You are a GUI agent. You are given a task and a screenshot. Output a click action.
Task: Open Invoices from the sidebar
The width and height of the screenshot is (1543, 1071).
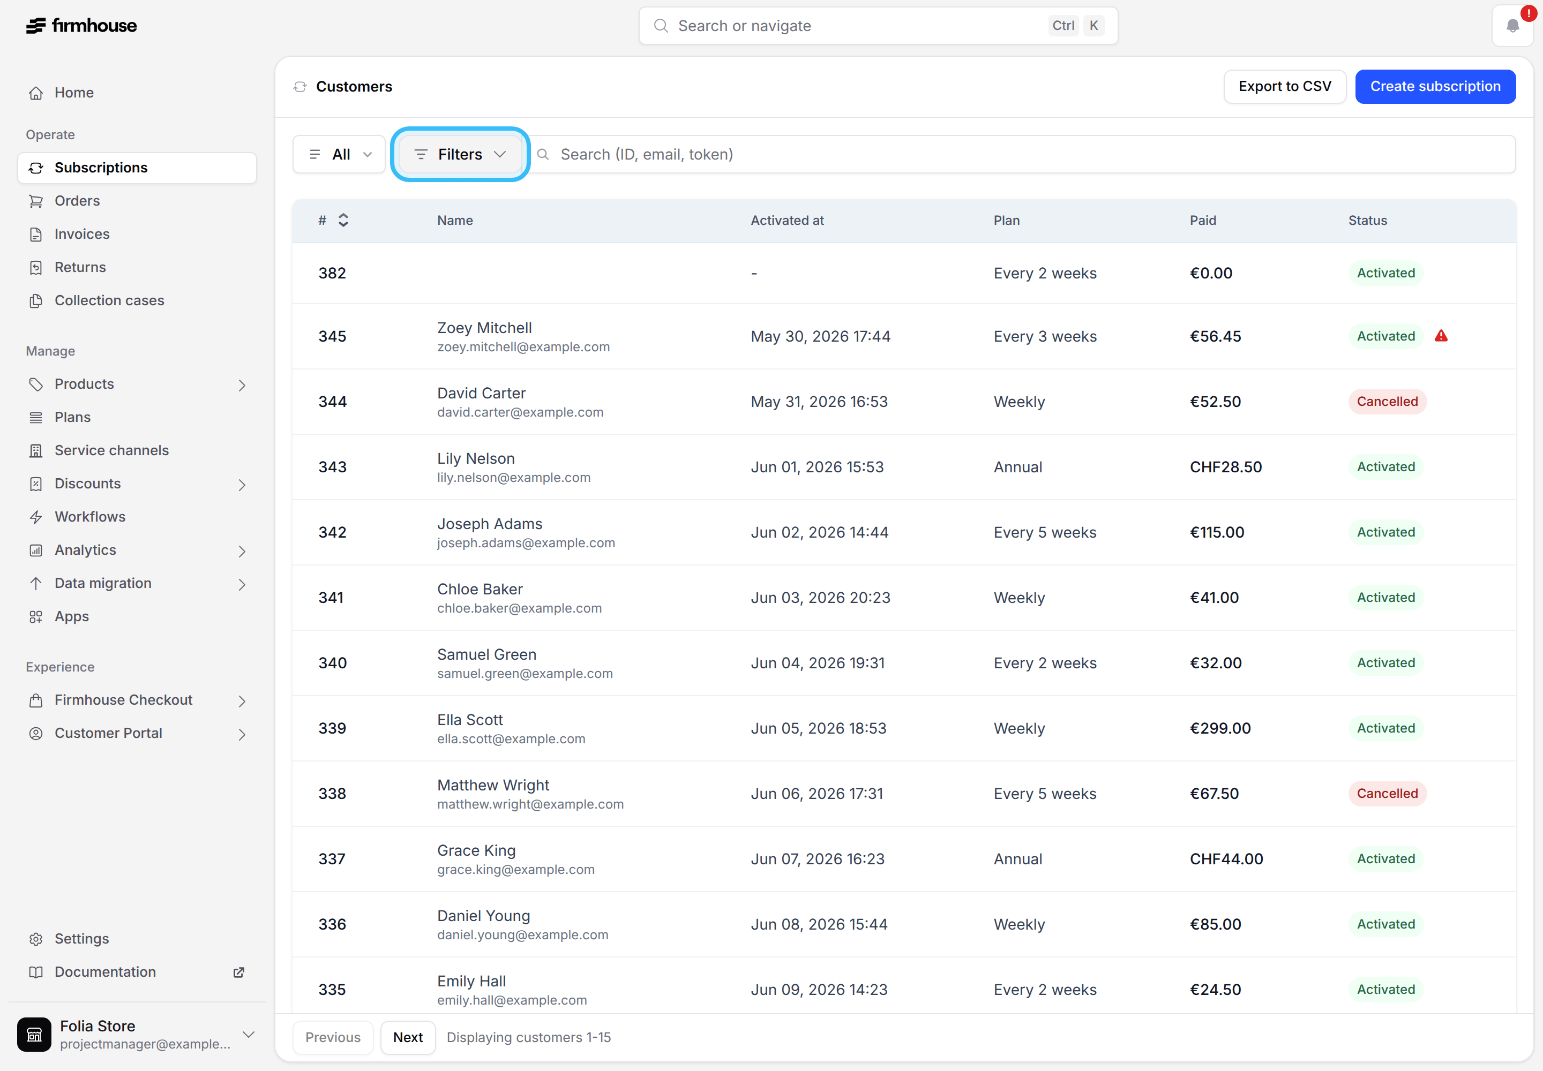tap(137, 234)
